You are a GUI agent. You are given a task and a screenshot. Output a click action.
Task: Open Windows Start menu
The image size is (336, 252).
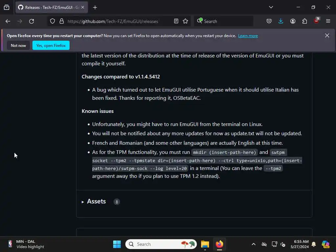pyautogui.click(x=117, y=244)
